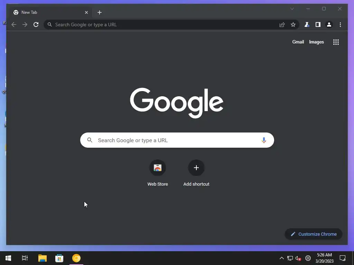Open Chrome three-dot menu
The image size is (354, 265).
coord(340,24)
